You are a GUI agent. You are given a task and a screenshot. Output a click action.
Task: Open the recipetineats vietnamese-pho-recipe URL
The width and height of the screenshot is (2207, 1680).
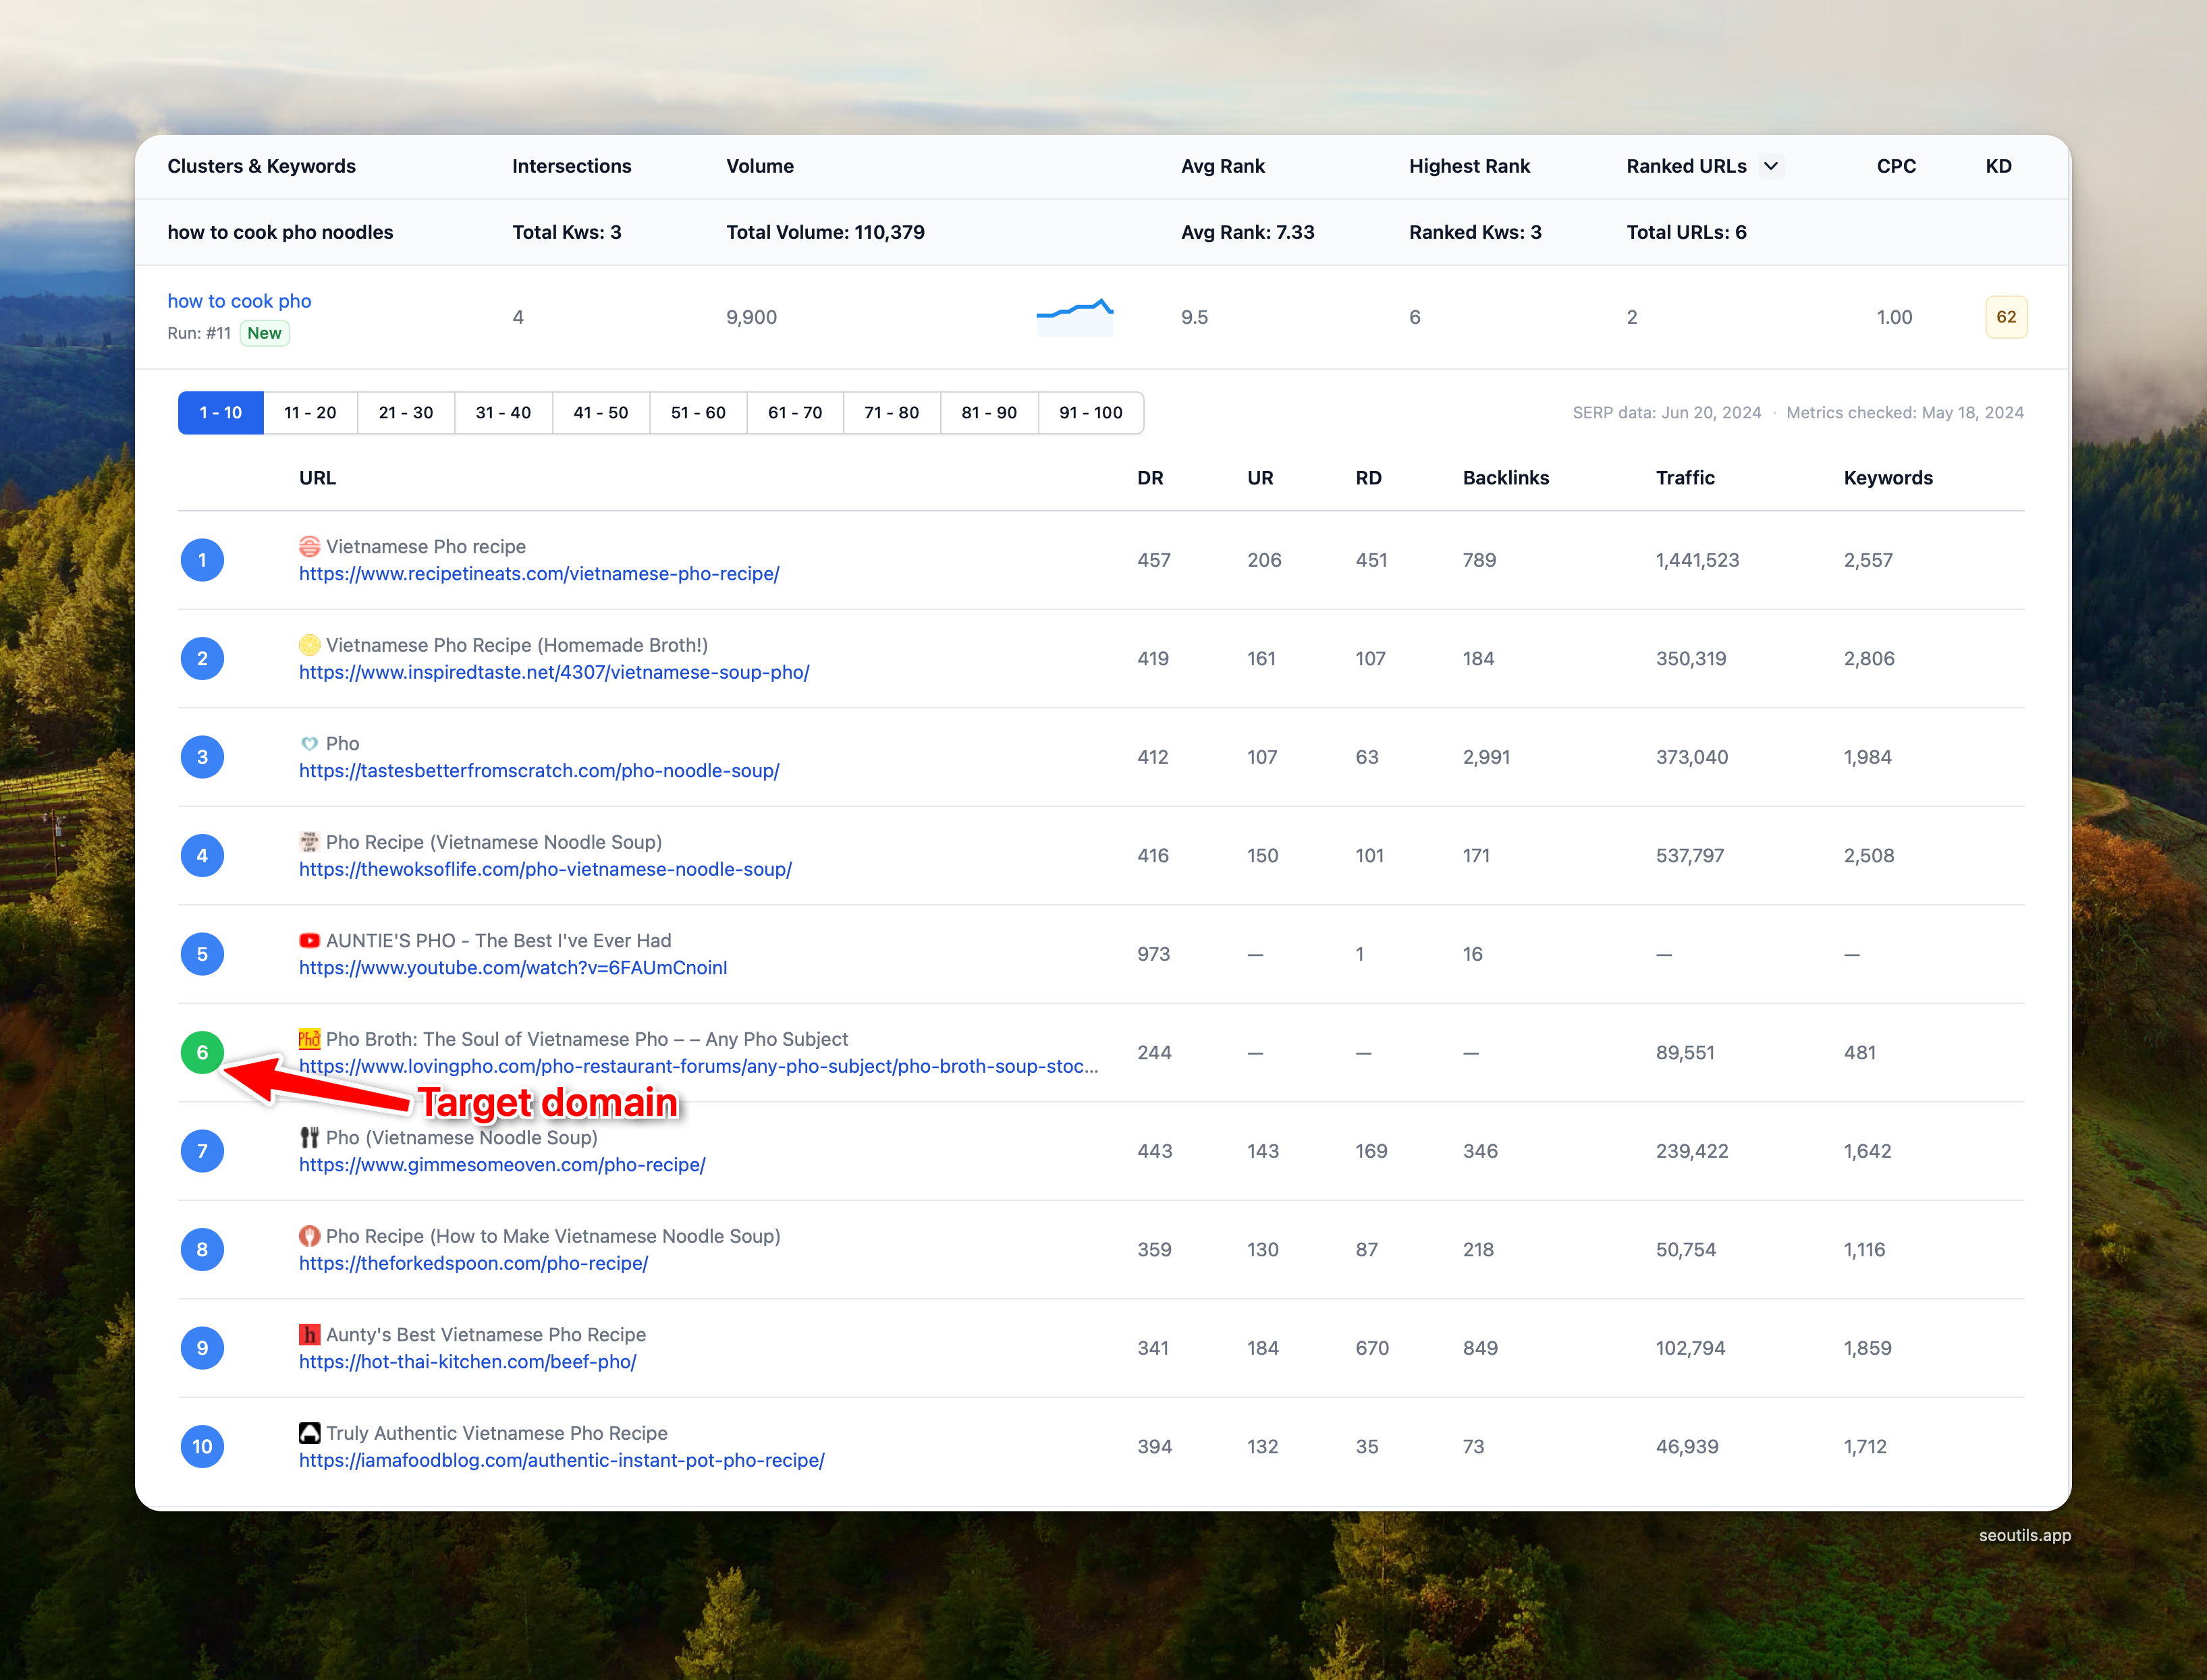coord(539,574)
